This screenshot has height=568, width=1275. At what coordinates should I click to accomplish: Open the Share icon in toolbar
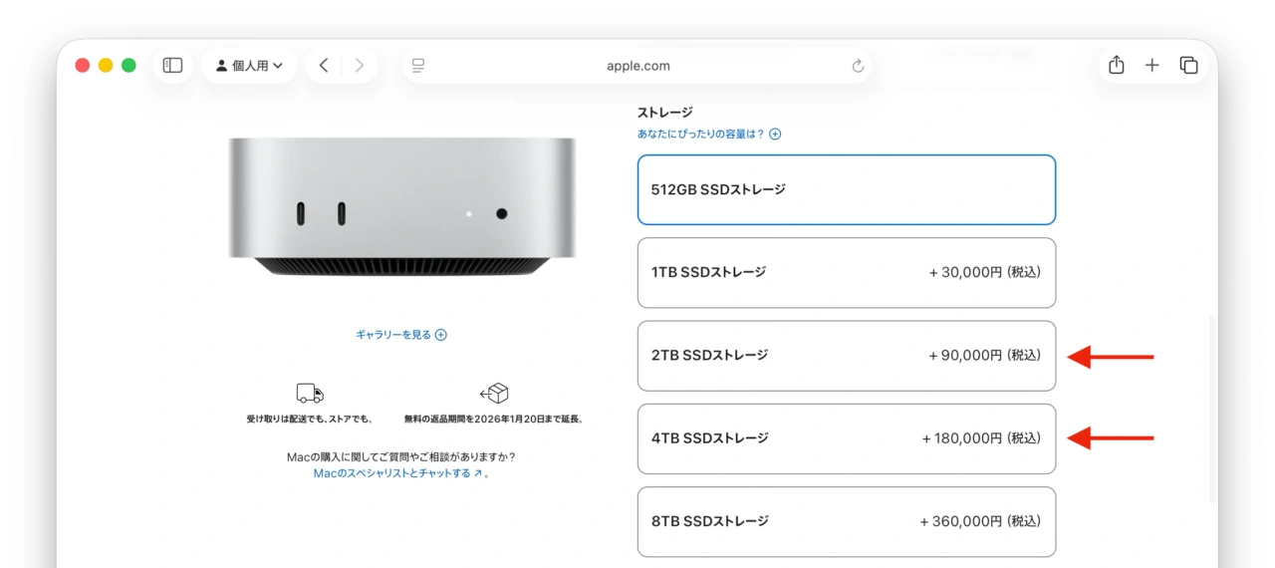point(1117,66)
